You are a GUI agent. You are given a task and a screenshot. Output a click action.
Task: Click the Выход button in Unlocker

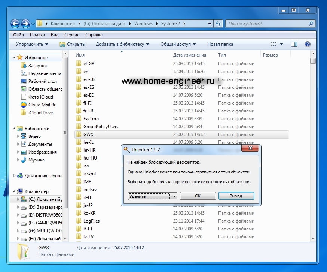point(236,196)
